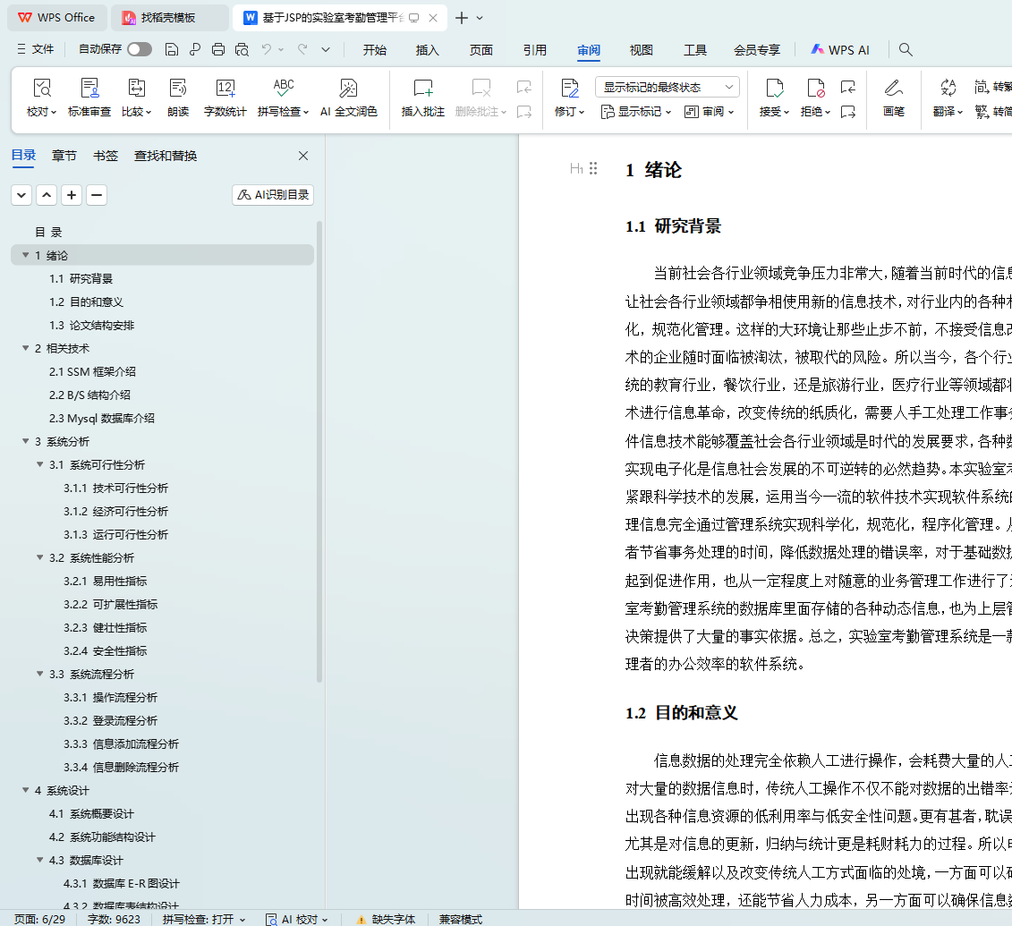Open 会员专享 tab
Image resolution: width=1012 pixels, height=926 pixels.
pyautogui.click(x=756, y=50)
